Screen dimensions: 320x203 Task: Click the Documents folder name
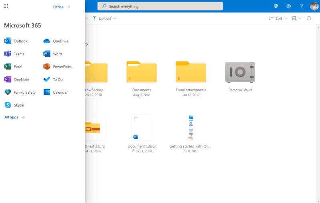coord(142,90)
